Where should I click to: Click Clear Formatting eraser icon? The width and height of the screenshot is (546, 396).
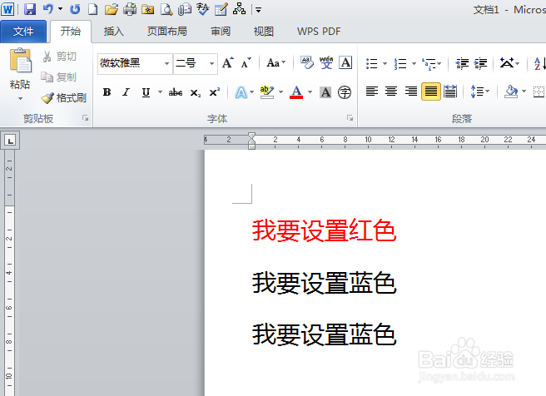[307, 63]
